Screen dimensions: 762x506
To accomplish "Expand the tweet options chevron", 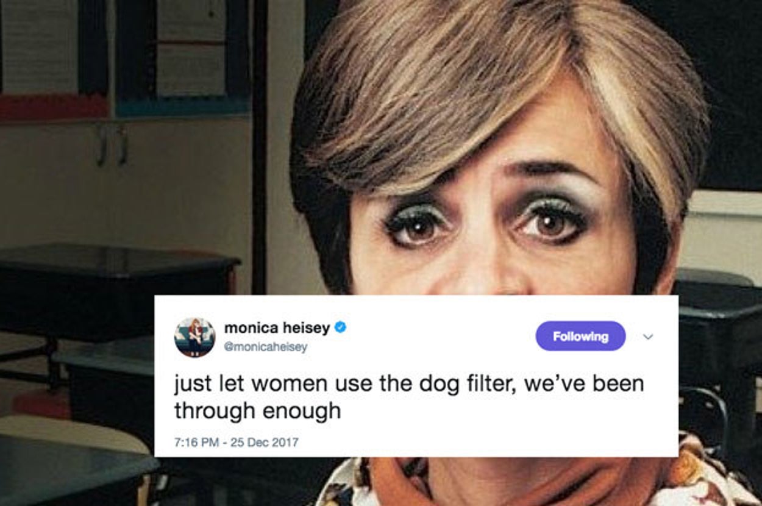I will click(648, 337).
